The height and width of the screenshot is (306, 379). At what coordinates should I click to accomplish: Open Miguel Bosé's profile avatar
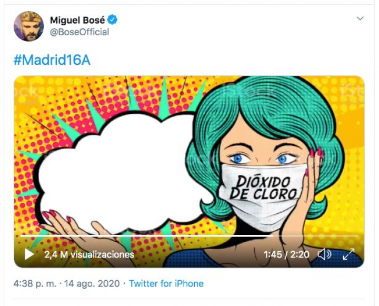(x=28, y=26)
